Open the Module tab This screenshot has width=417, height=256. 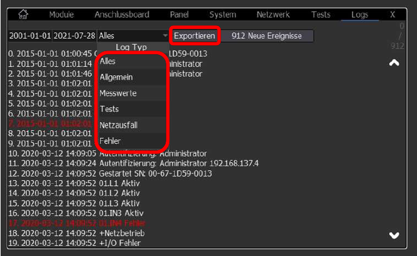pos(61,14)
